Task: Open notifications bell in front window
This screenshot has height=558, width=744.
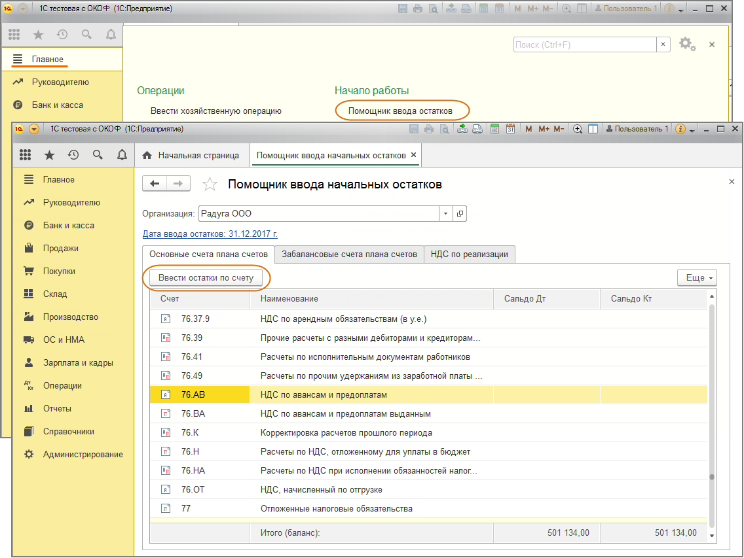Action: pos(122,154)
